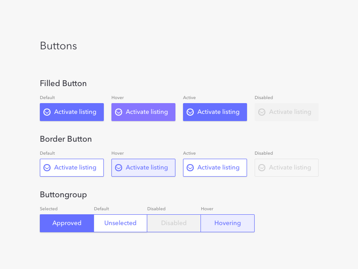Image resolution: width=358 pixels, height=269 pixels.
Task: Select the Hovering segment in the buttongroup
Action: pyautogui.click(x=227, y=223)
